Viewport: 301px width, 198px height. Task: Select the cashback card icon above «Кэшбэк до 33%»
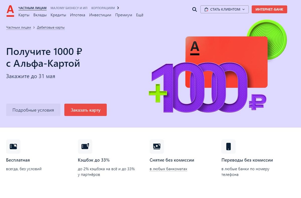point(85,146)
